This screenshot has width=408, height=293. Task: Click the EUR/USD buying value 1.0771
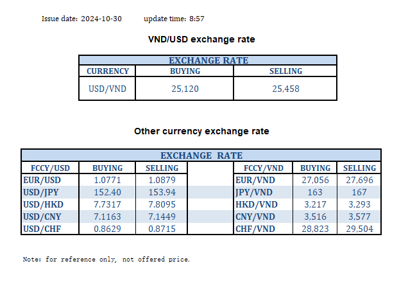click(x=107, y=180)
